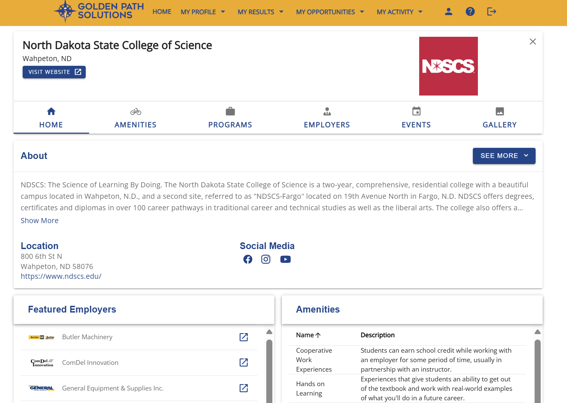Open the YouTube icon under Social Media

(x=285, y=259)
